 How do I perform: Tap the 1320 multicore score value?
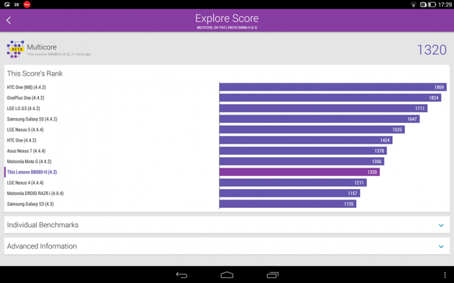pyautogui.click(x=431, y=50)
